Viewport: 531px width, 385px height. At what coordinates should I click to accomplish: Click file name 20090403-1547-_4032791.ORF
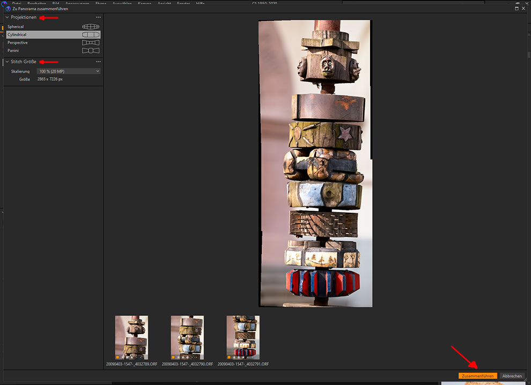coord(243,364)
